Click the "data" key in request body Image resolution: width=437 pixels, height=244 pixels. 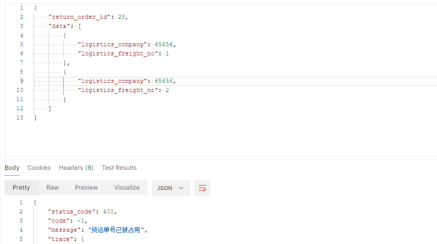click(61, 26)
